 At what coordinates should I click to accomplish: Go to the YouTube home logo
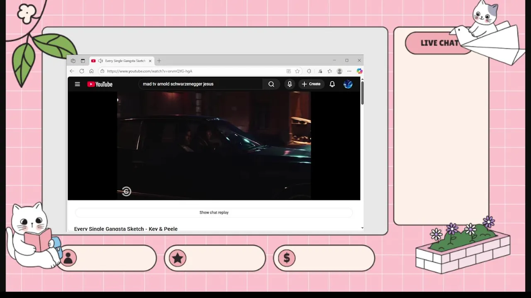coord(100,84)
